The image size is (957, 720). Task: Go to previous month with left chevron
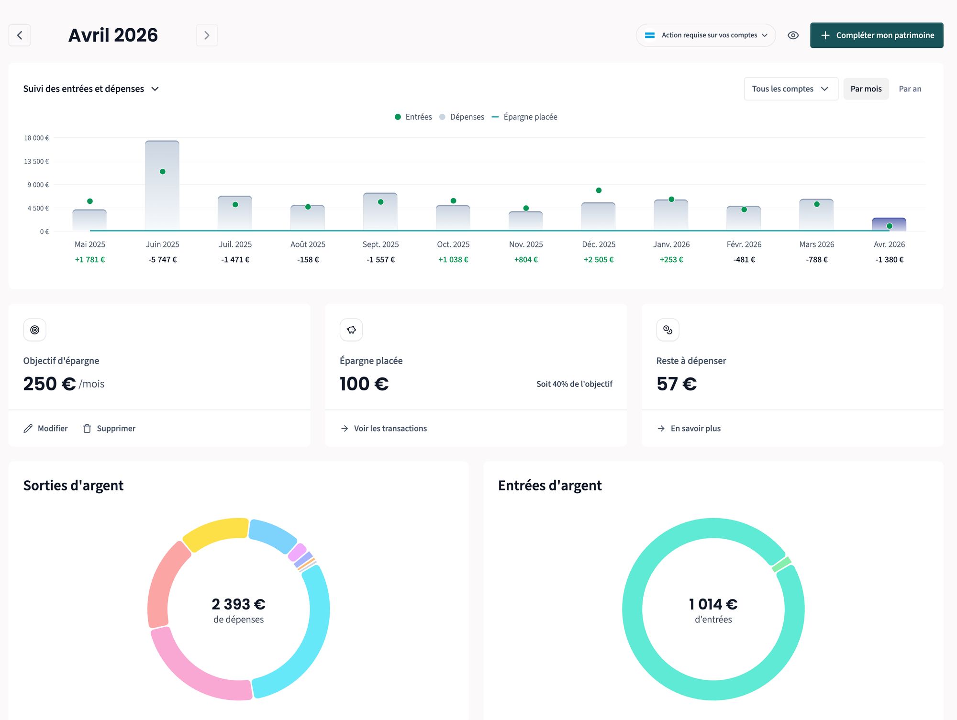tap(20, 35)
